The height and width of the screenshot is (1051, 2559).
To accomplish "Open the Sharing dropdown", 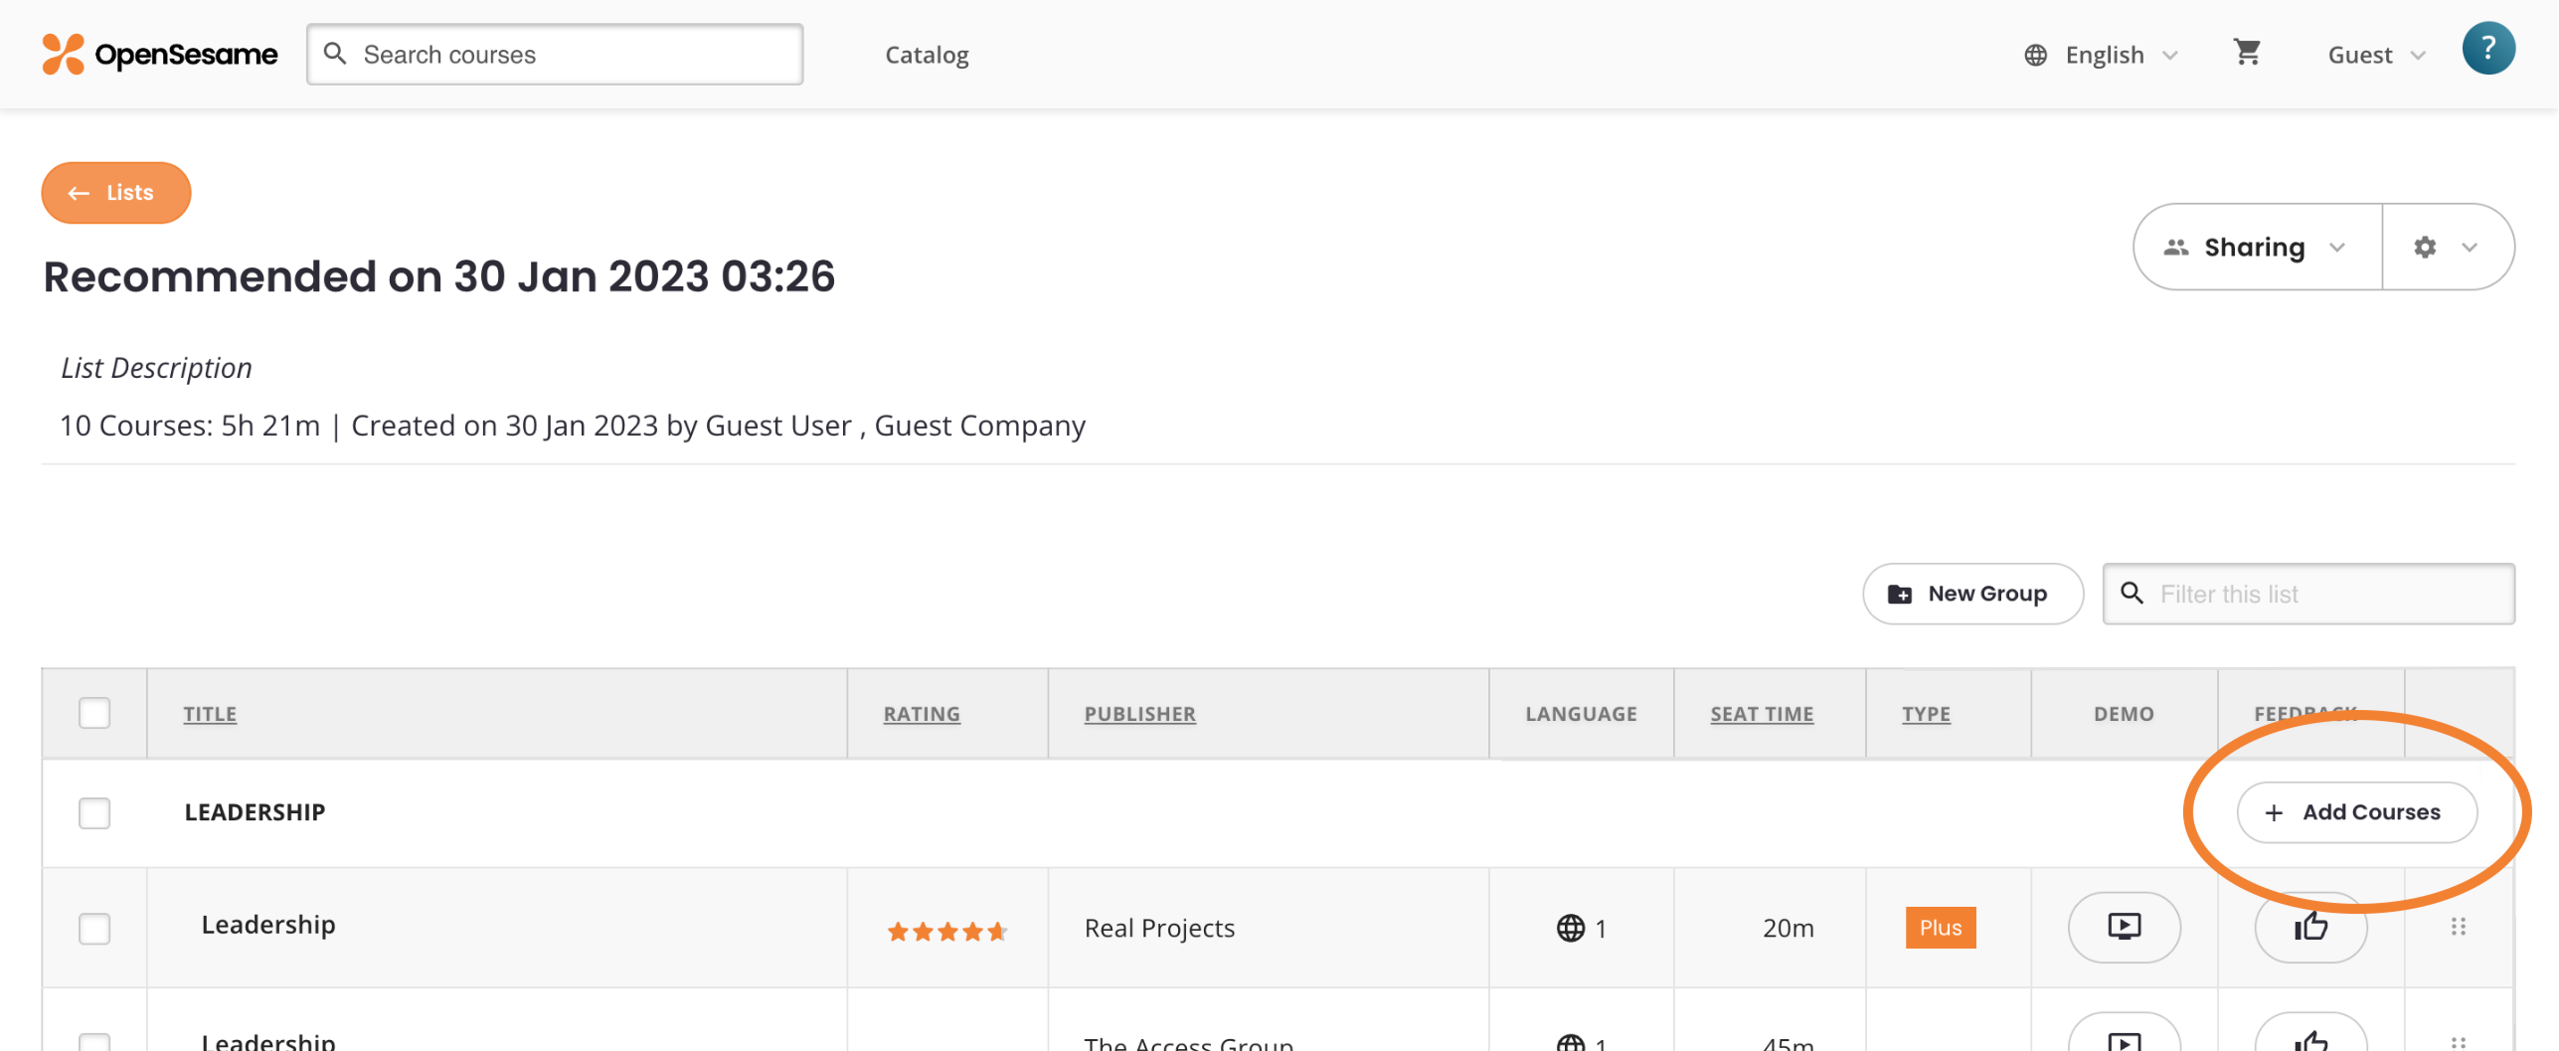I will 2257,247.
